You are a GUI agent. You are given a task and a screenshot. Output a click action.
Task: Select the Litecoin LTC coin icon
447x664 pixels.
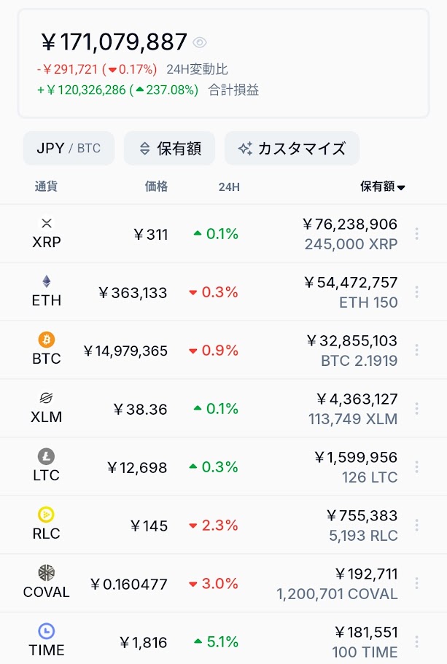point(47,456)
